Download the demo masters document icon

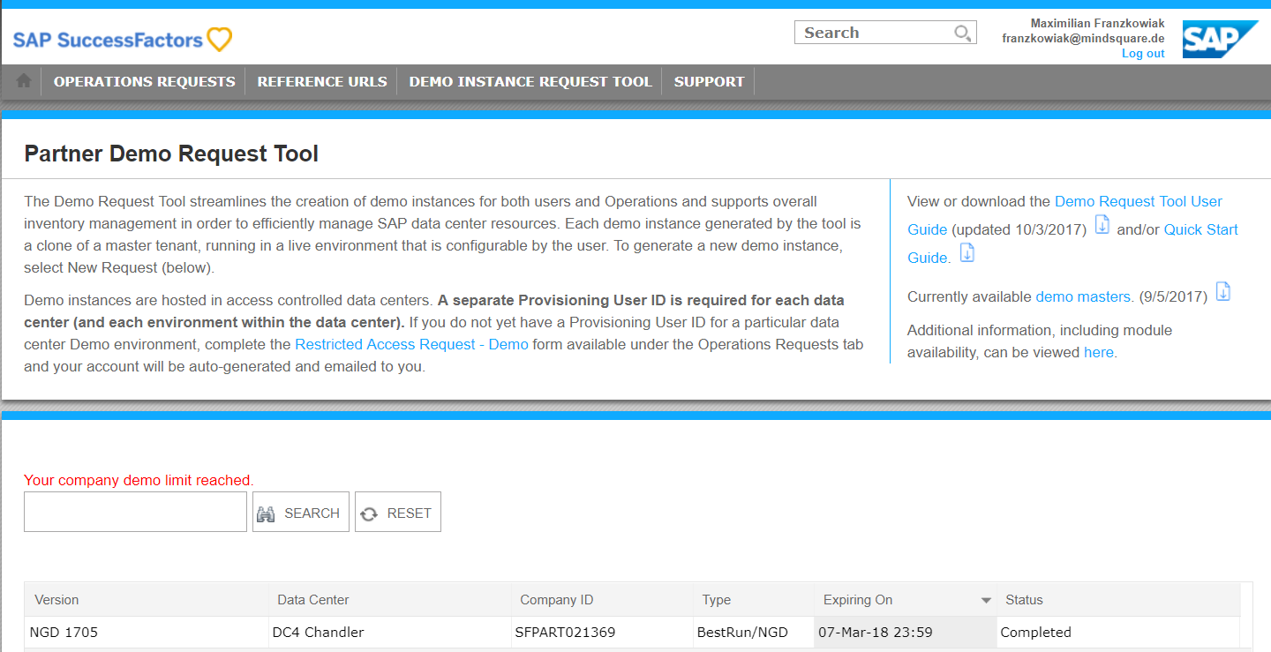coord(1223,292)
